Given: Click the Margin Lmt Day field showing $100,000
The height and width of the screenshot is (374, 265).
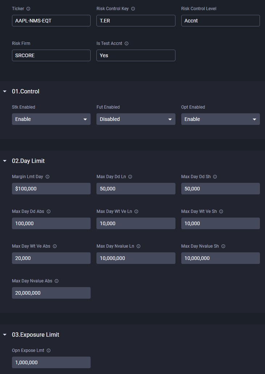Looking at the screenshot, I should tap(51, 189).
